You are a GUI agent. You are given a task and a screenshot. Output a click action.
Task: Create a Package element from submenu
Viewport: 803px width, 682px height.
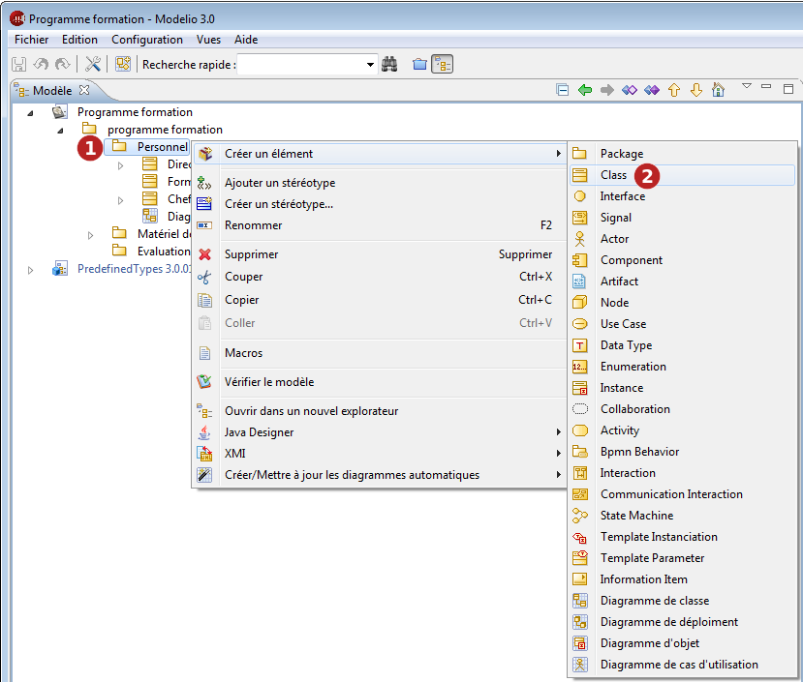pos(682,154)
